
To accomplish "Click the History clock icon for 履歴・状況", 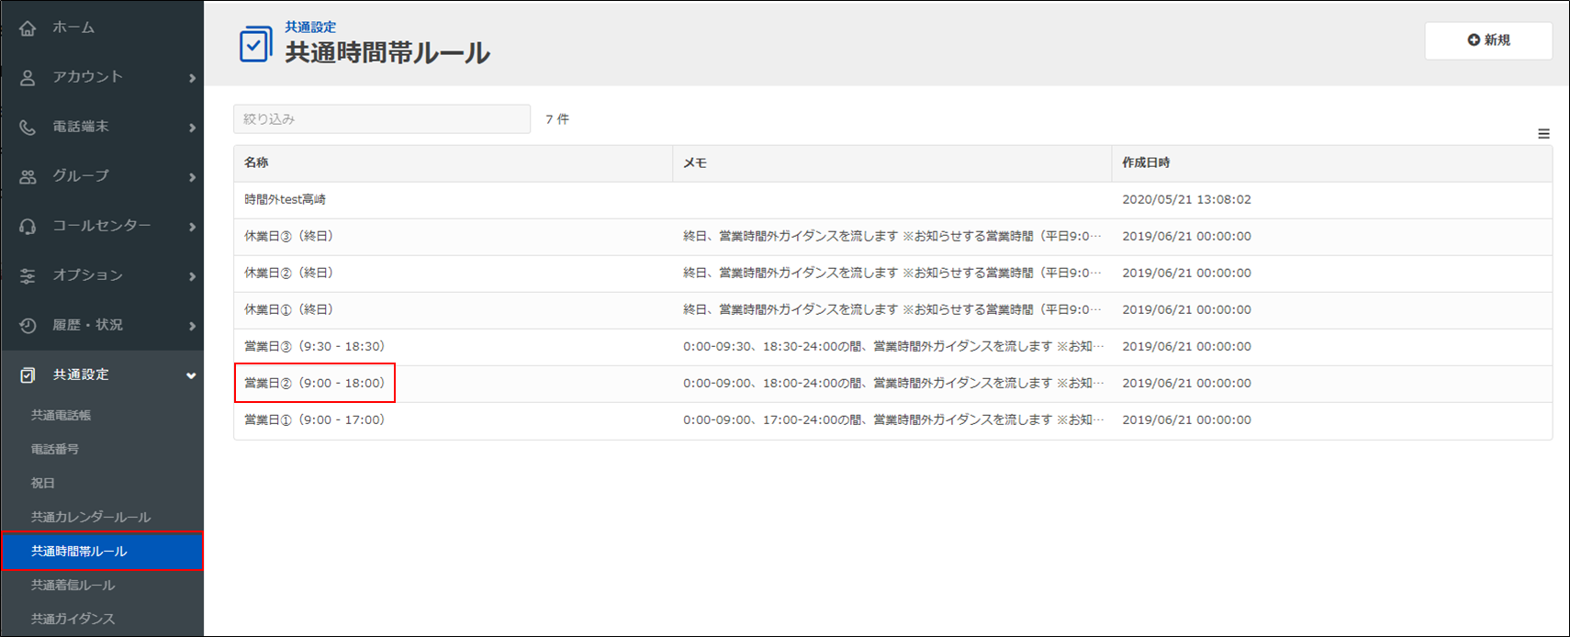I will point(28,326).
